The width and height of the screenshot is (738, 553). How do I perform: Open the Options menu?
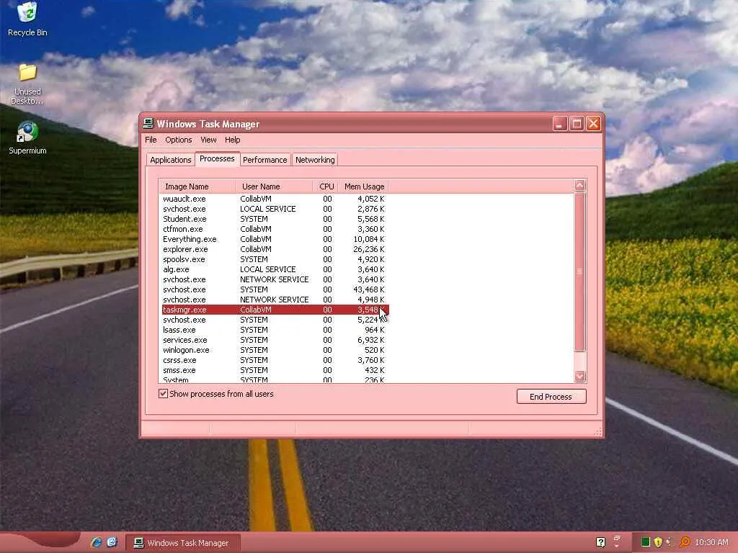click(179, 140)
